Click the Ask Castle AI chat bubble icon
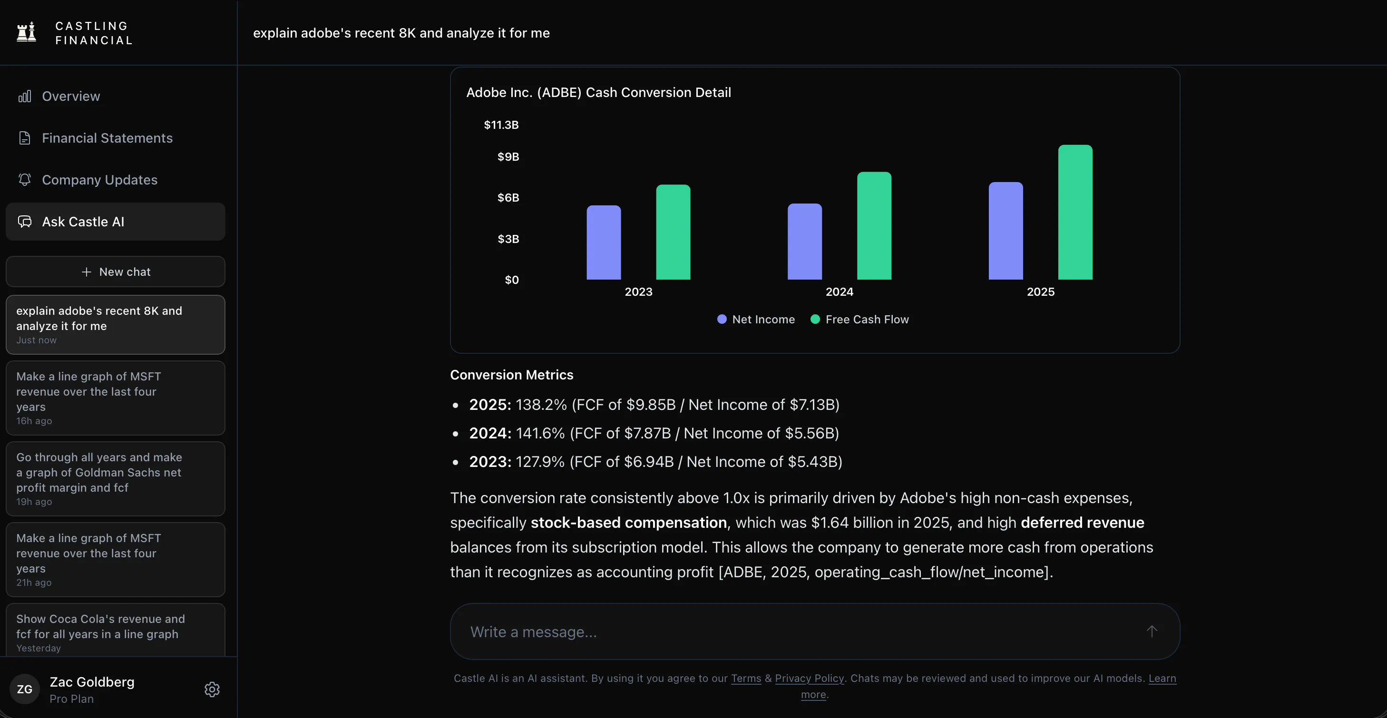1387x718 pixels. click(x=25, y=222)
